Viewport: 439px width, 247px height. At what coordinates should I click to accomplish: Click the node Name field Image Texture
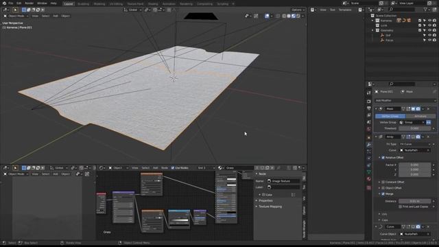click(x=283, y=181)
